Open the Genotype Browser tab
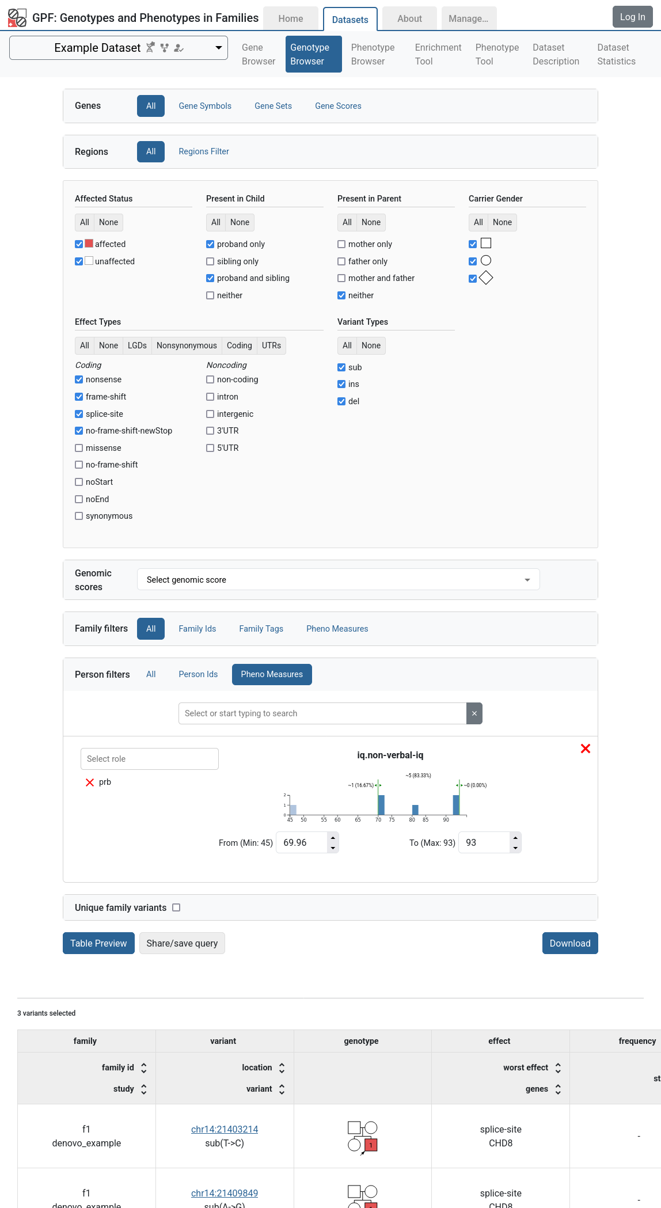This screenshot has height=1208, width=661. (x=314, y=54)
